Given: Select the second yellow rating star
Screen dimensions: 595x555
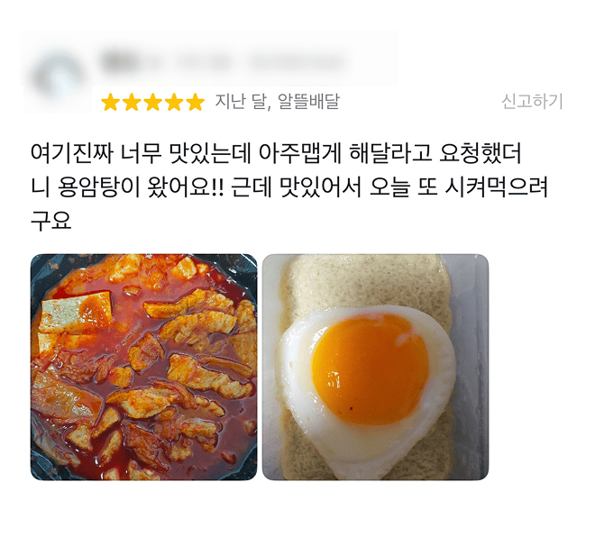Looking at the screenshot, I should [132, 102].
